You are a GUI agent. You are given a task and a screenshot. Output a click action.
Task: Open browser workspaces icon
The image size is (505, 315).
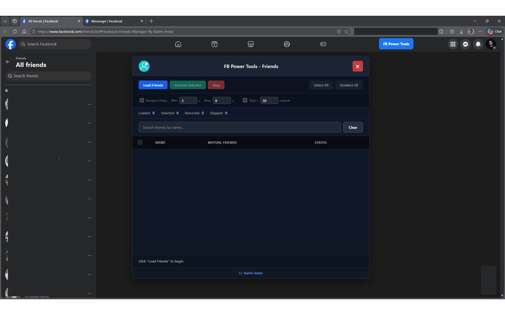pos(15,21)
